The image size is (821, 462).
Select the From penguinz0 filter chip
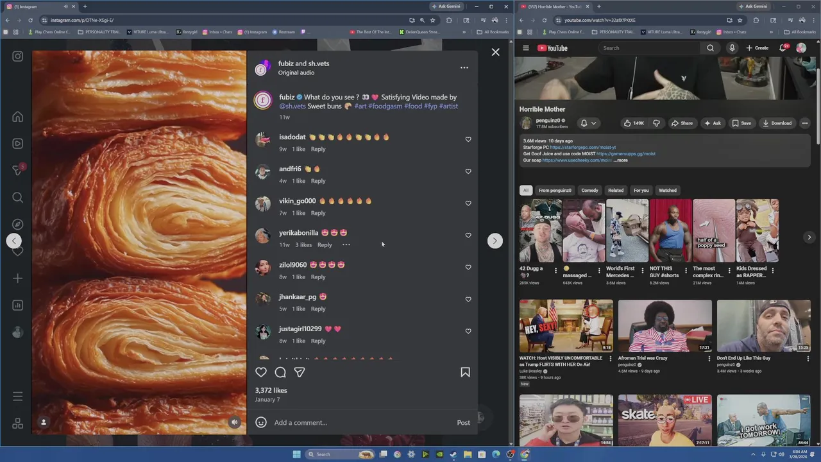(555, 191)
